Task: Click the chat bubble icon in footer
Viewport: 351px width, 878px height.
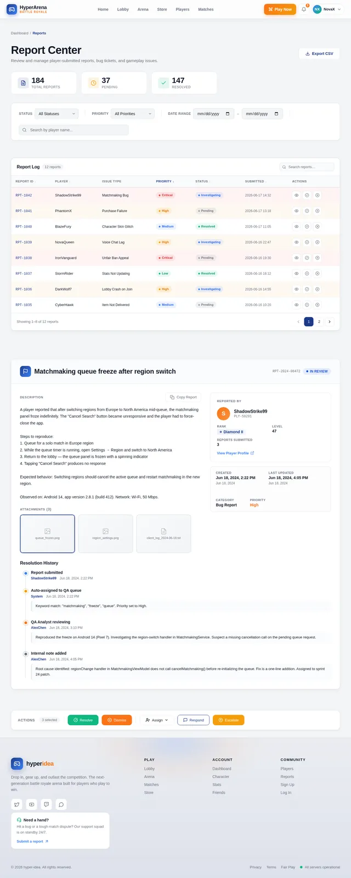Action: (x=61, y=804)
